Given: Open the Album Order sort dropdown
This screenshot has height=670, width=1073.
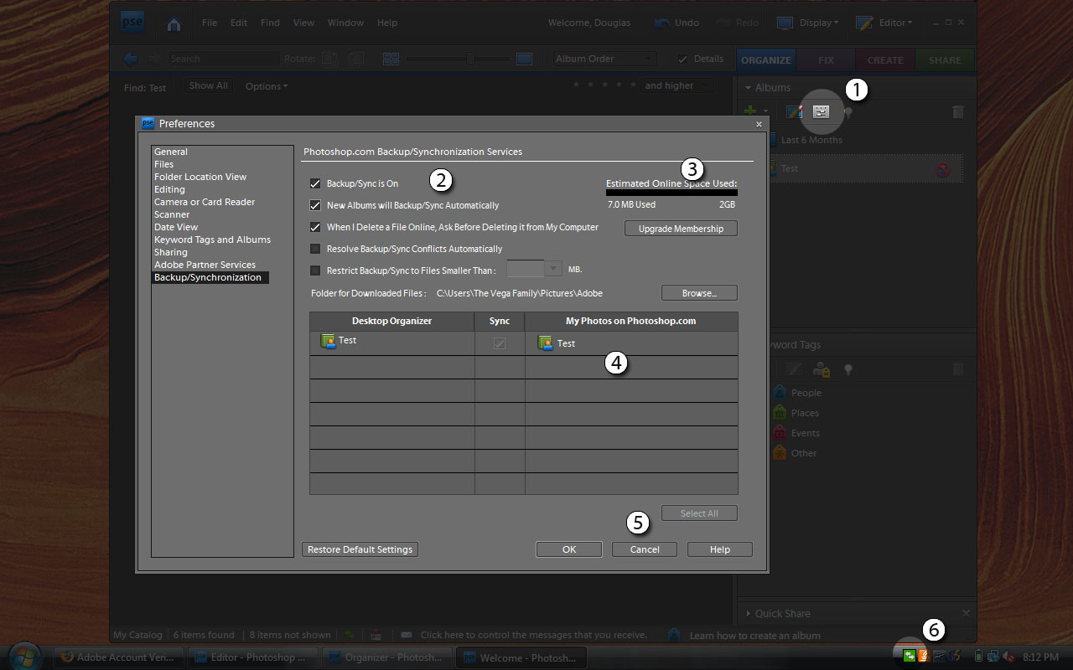Looking at the screenshot, I should pyautogui.click(x=604, y=59).
